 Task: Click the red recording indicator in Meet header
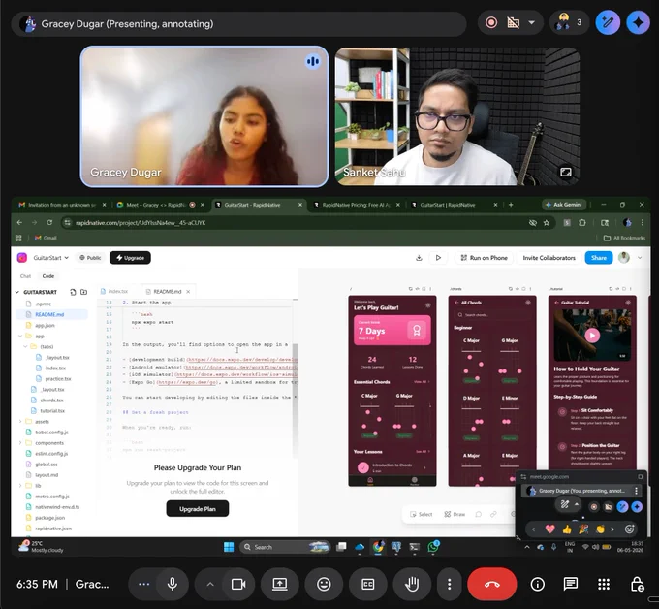click(x=491, y=22)
